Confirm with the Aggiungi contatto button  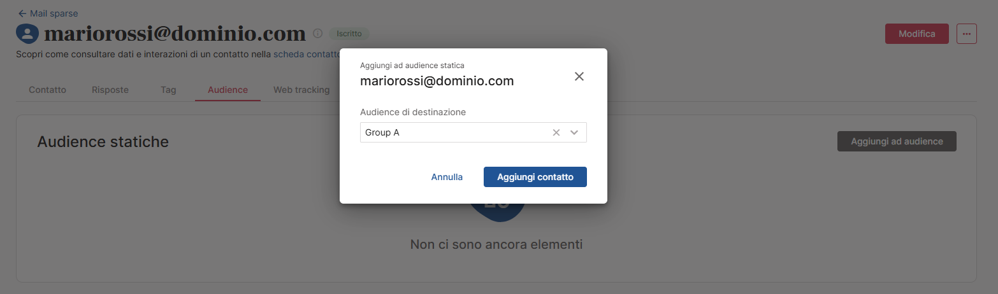pyautogui.click(x=535, y=177)
